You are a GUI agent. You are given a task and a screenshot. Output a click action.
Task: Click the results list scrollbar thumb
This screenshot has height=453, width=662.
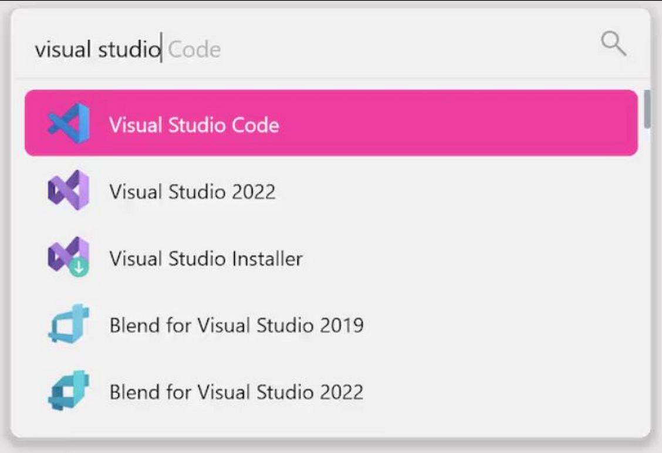coord(647,109)
